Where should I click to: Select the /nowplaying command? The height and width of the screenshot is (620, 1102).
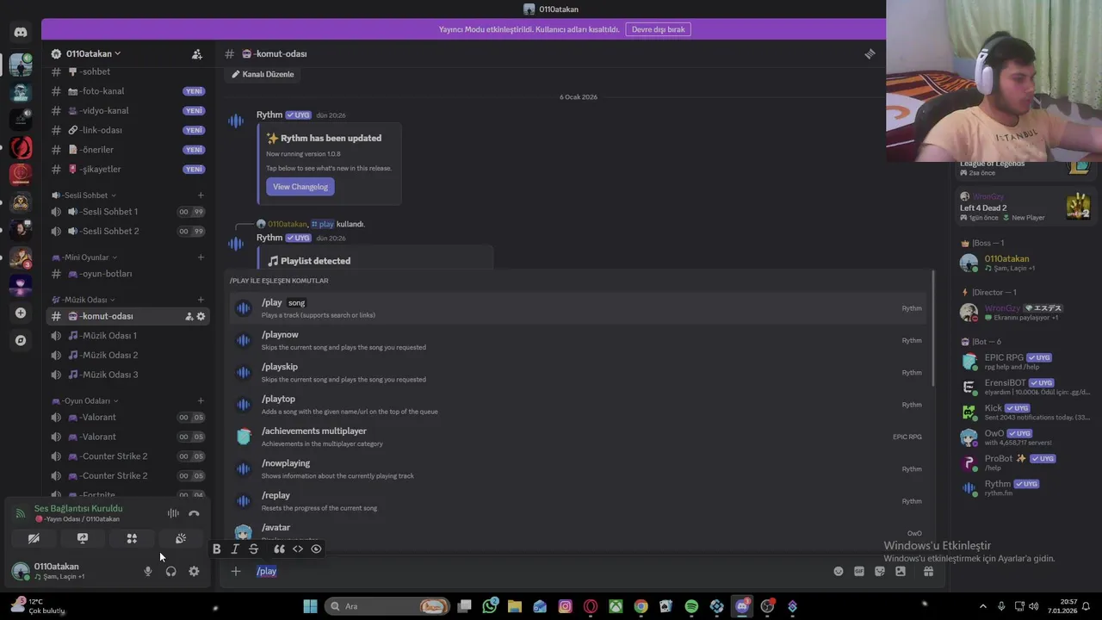point(578,468)
